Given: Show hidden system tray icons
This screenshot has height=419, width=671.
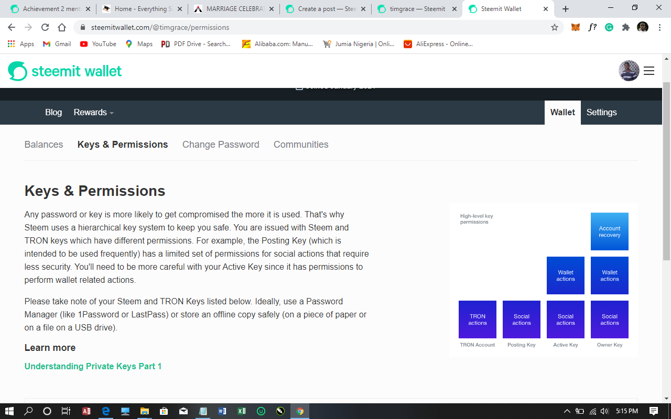Looking at the screenshot, I should [567, 411].
